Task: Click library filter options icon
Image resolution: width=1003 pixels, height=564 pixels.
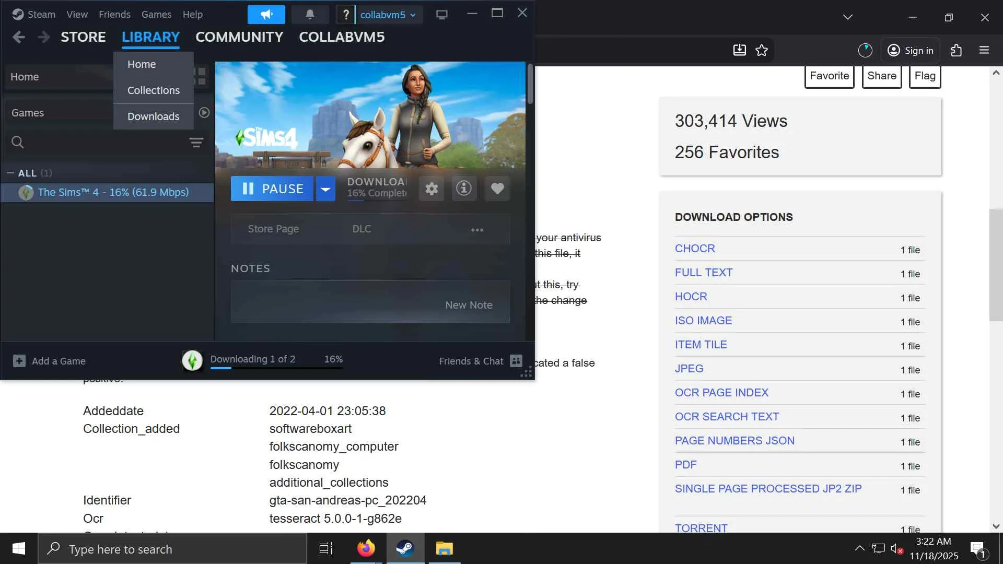Action: click(x=196, y=143)
